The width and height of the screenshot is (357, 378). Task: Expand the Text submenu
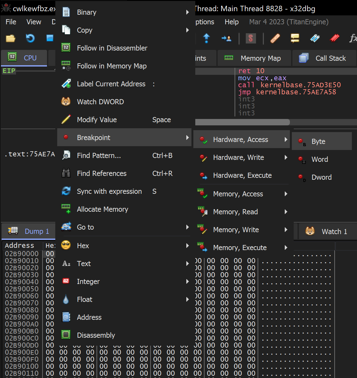[188, 263]
